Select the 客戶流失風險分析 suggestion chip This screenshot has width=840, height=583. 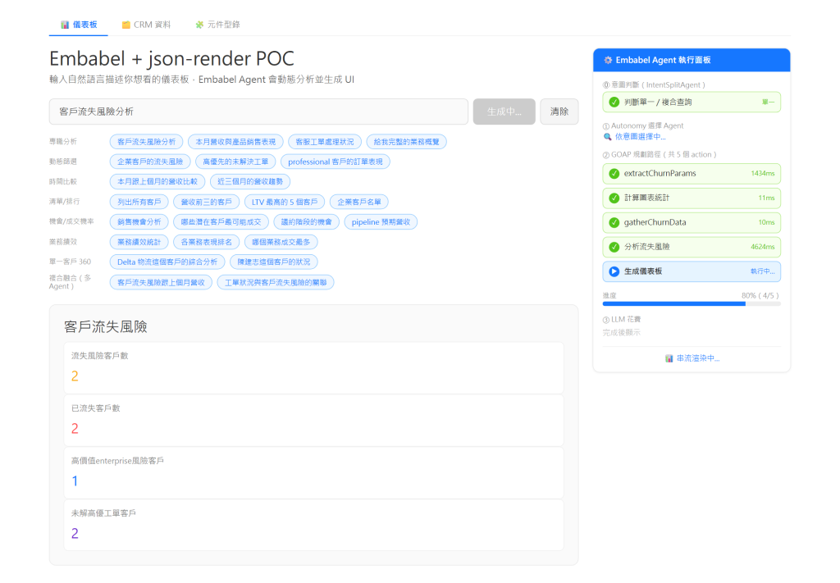coord(146,142)
